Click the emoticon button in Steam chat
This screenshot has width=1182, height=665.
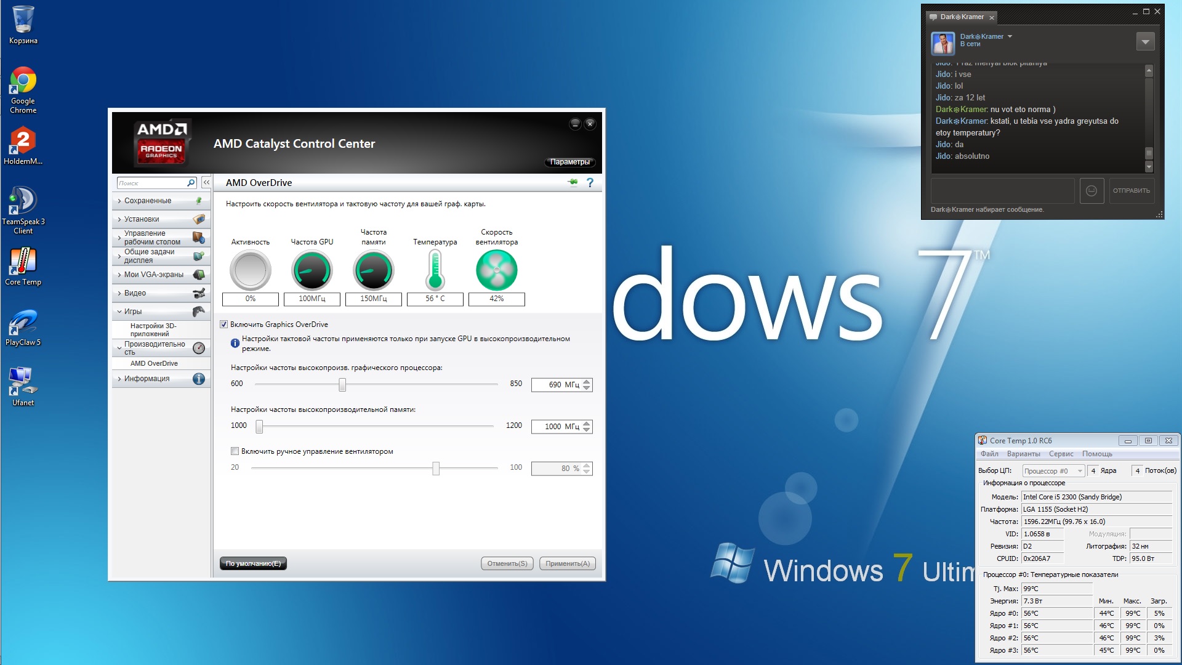point(1092,191)
